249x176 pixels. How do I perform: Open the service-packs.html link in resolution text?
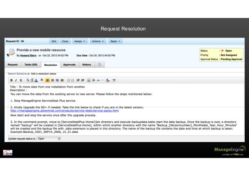click(x=64, y=111)
